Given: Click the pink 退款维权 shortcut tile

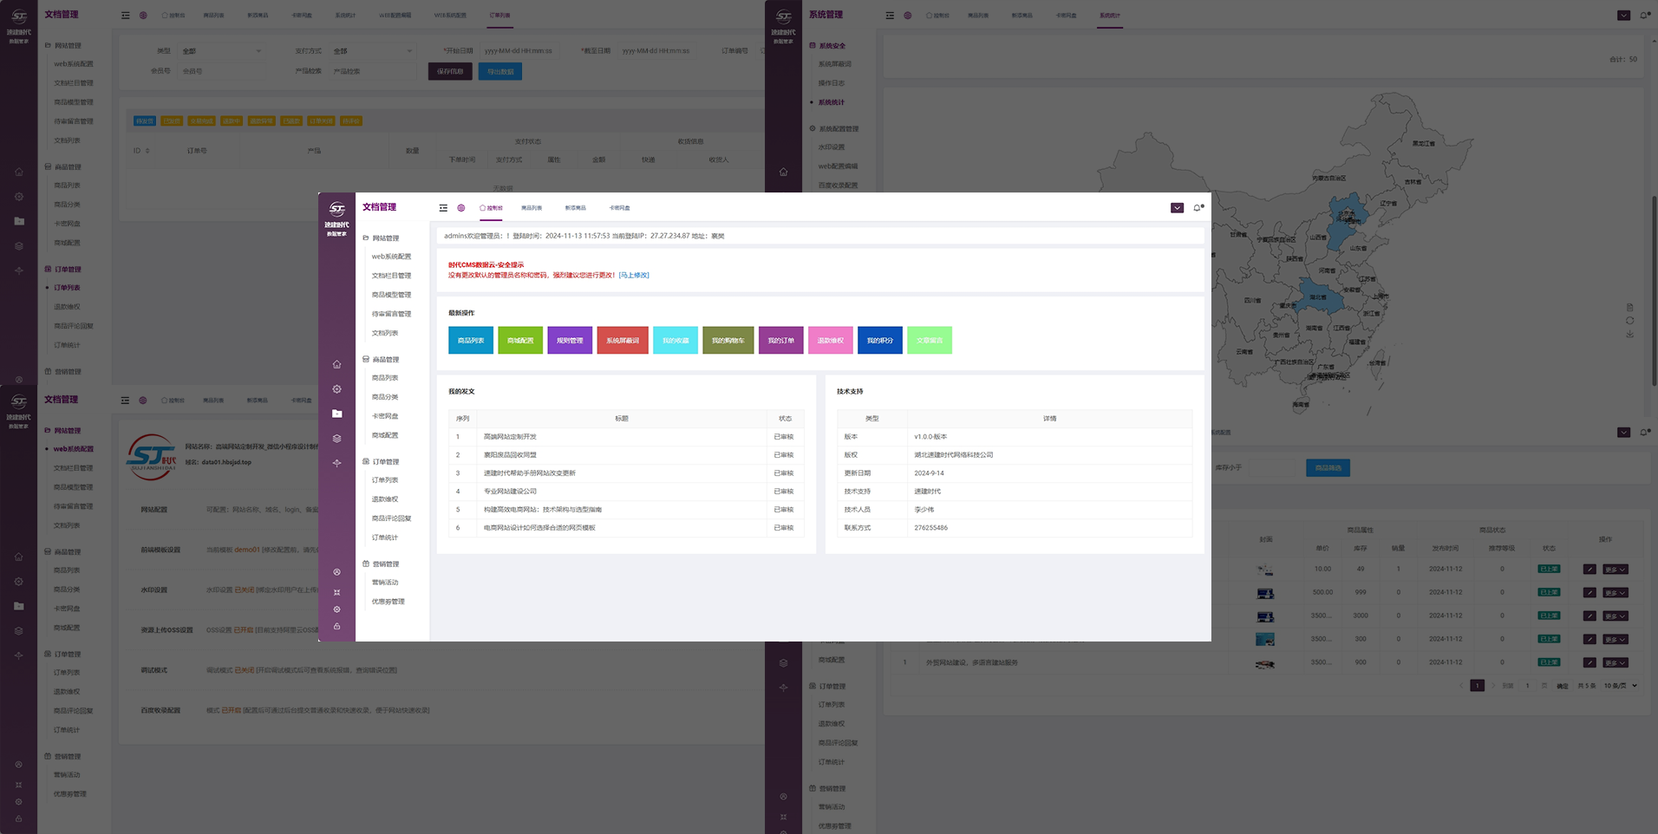Looking at the screenshot, I should pos(830,340).
